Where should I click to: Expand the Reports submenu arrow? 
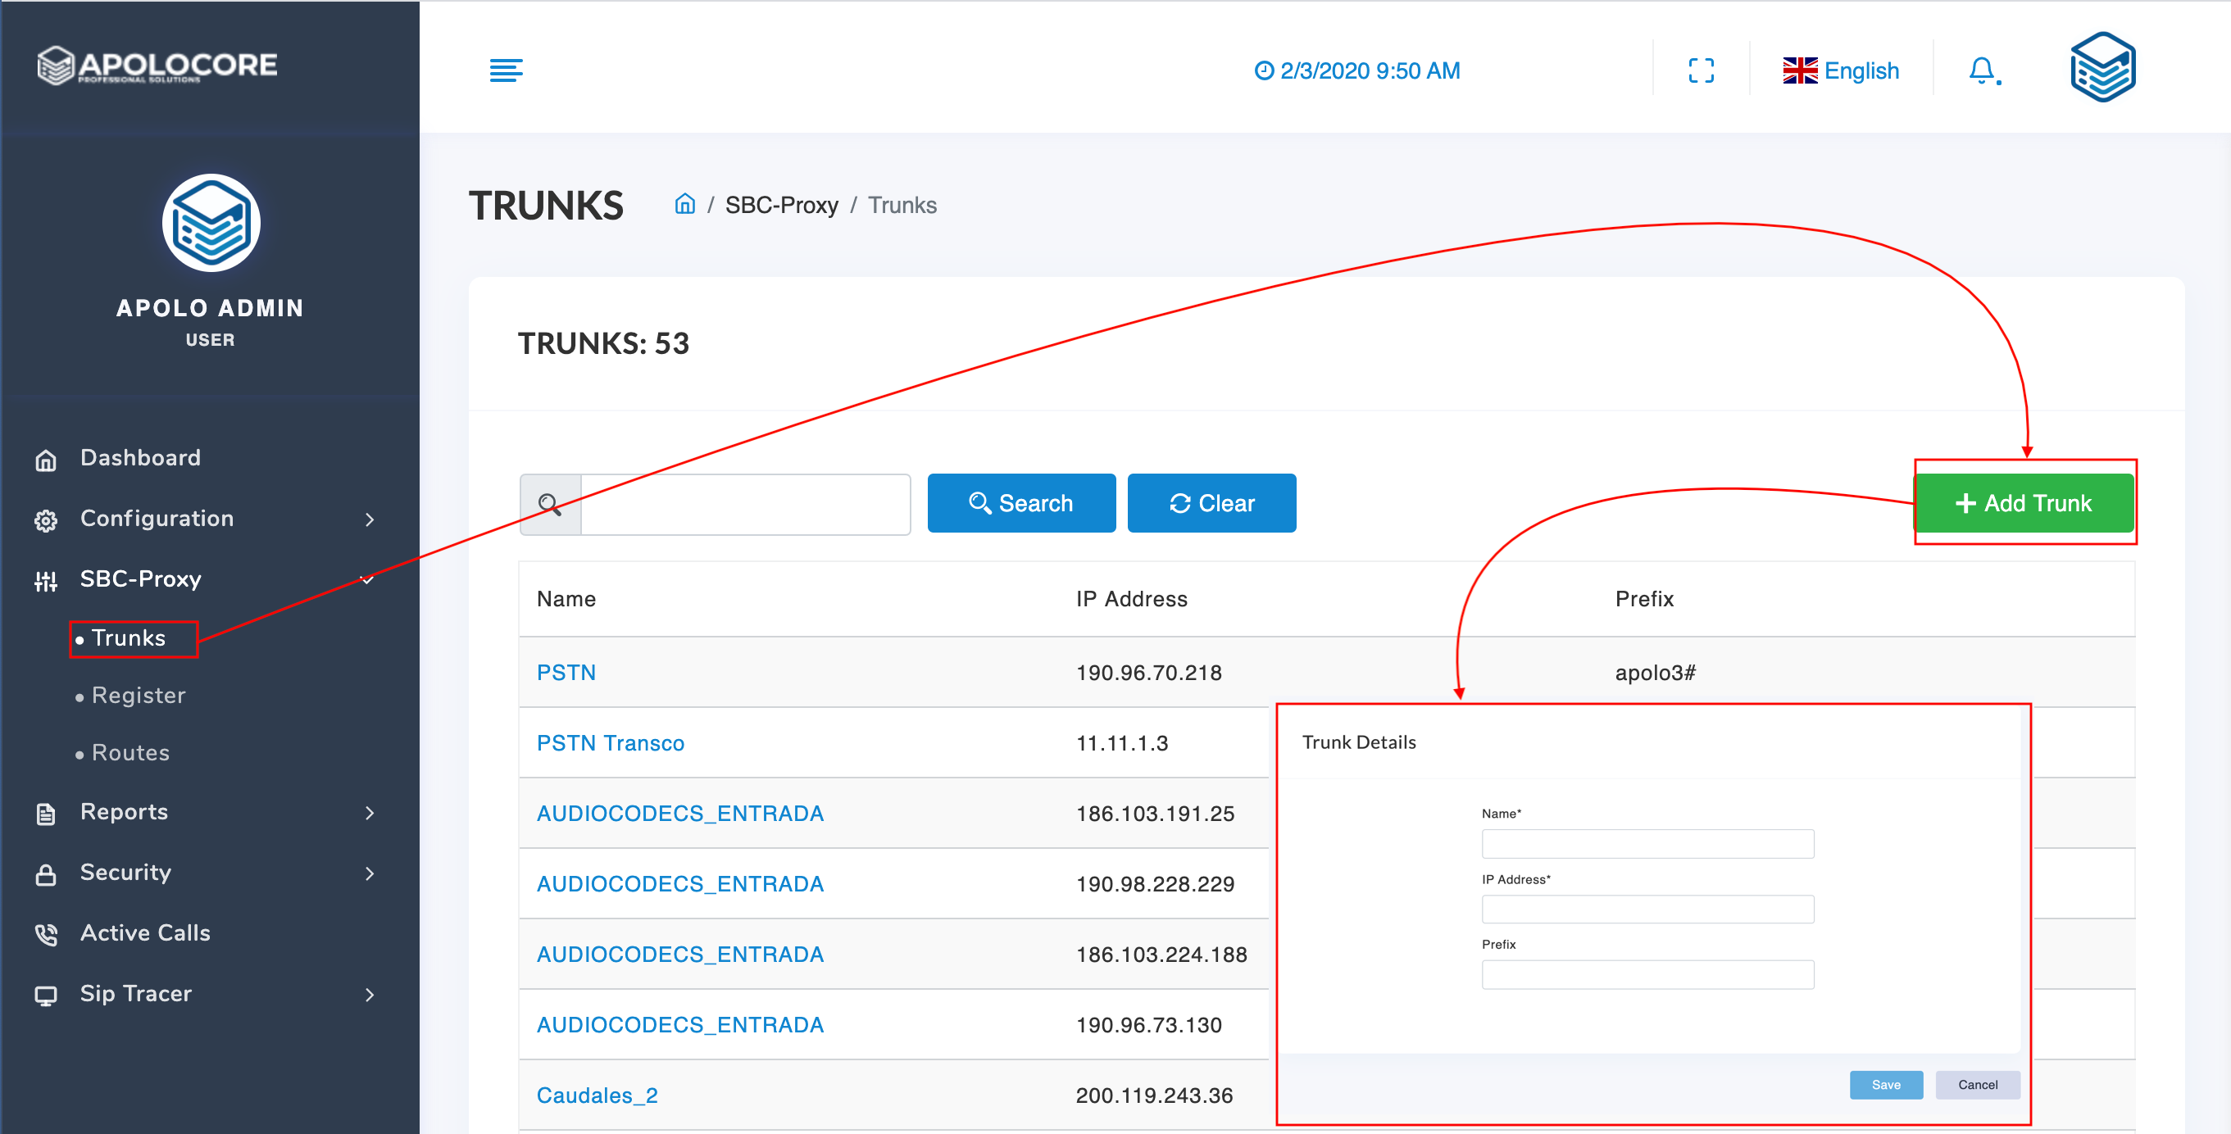coord(370,813)
